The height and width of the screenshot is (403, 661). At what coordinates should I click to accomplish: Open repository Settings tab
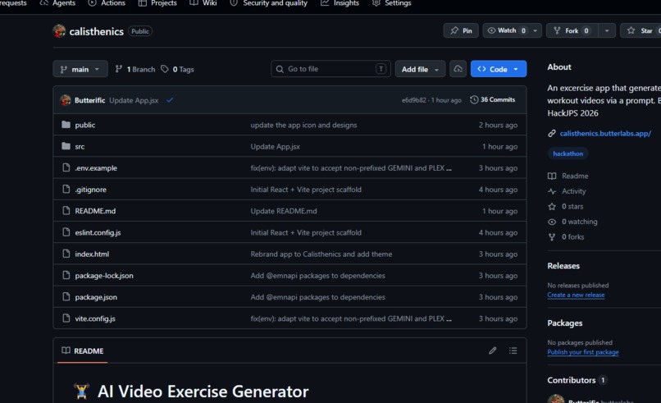(392, 3)
